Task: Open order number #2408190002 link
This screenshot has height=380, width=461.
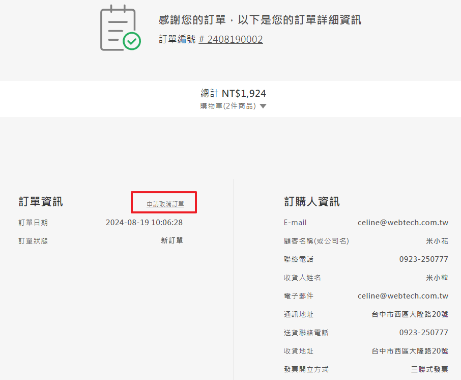Action: [x=231, y=39]
